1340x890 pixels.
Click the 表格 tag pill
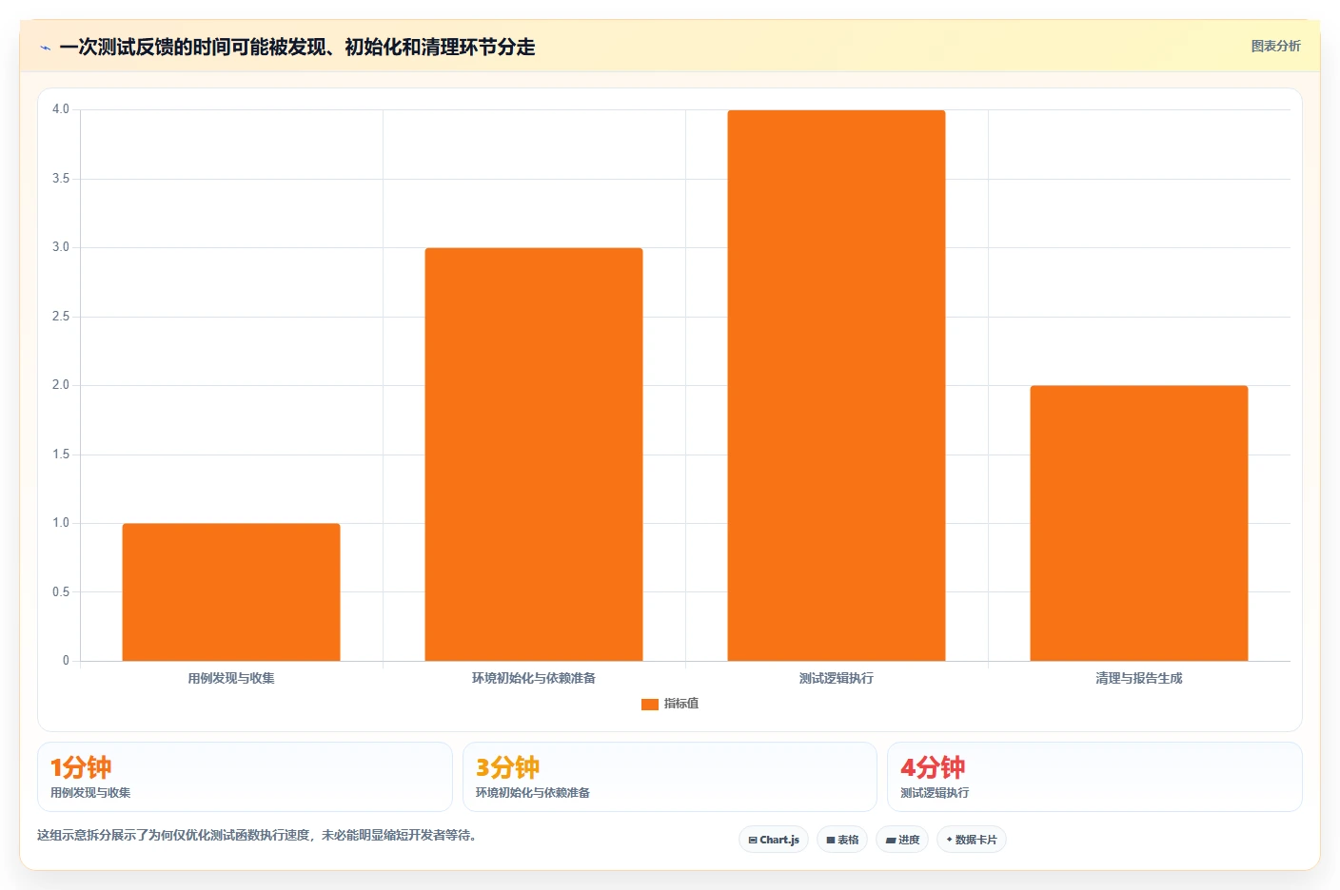pyautogui.click(x=842, y=840)
